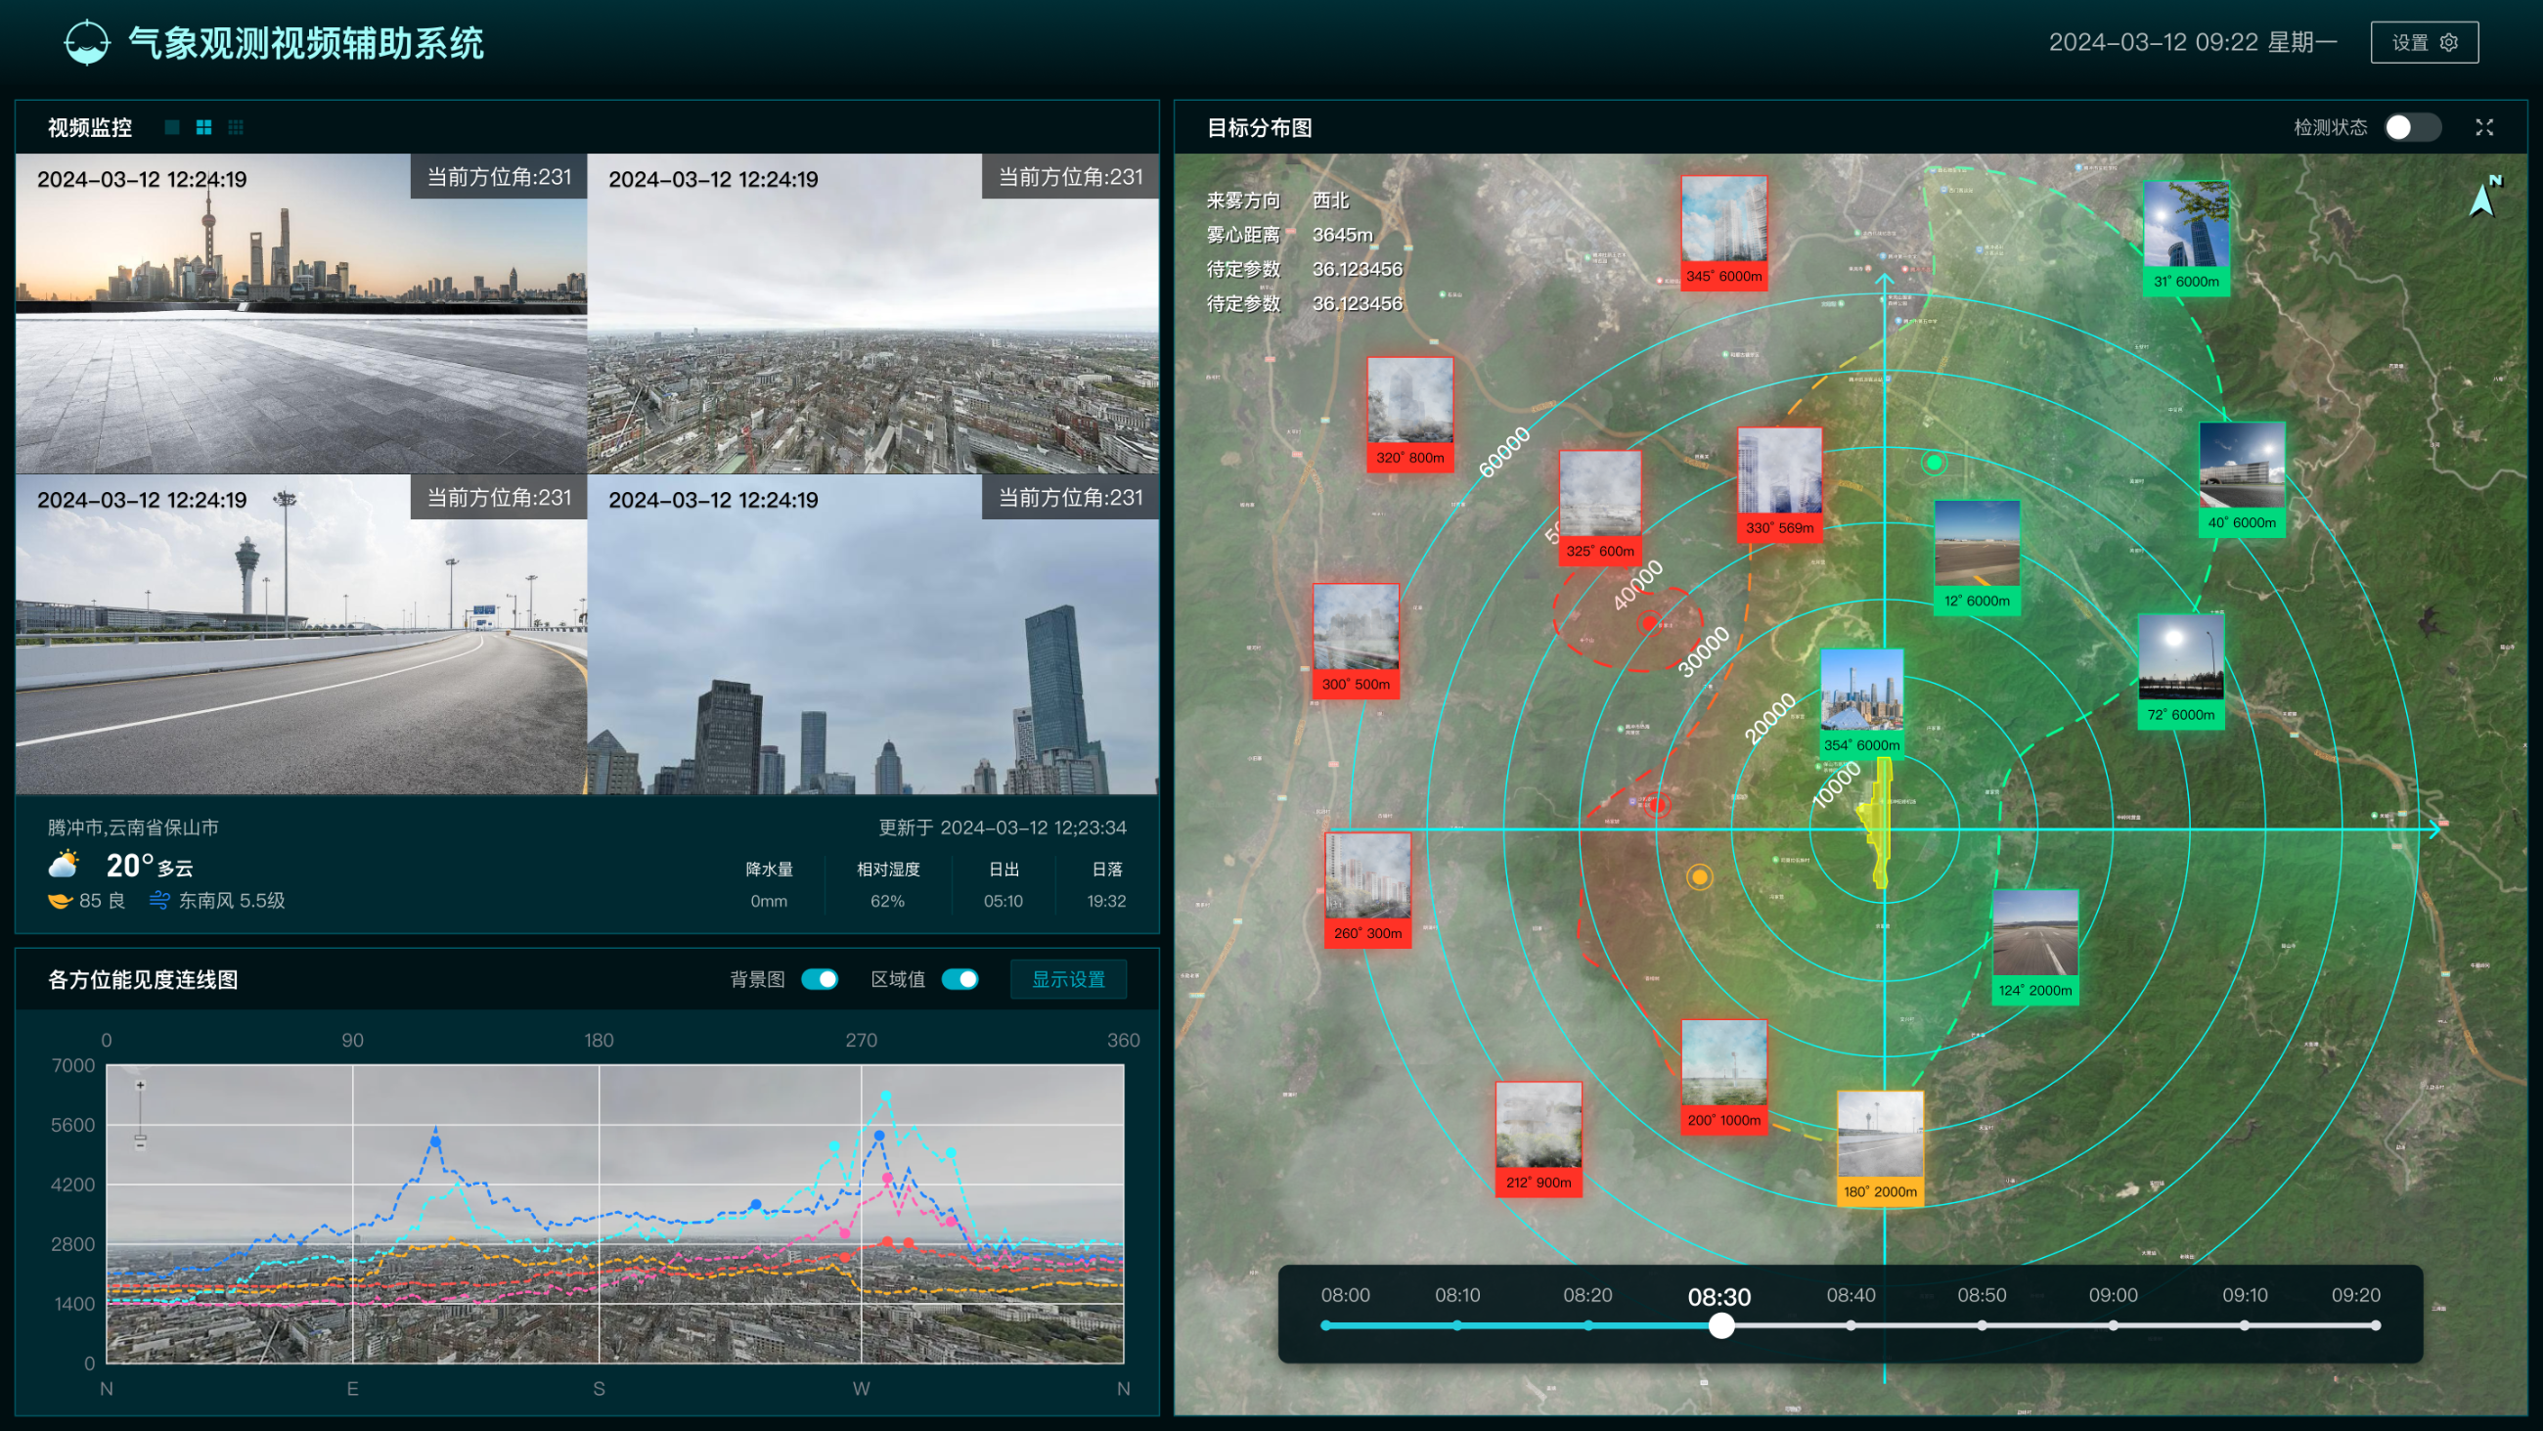Click the weather system logo icon

pos(86,42)
